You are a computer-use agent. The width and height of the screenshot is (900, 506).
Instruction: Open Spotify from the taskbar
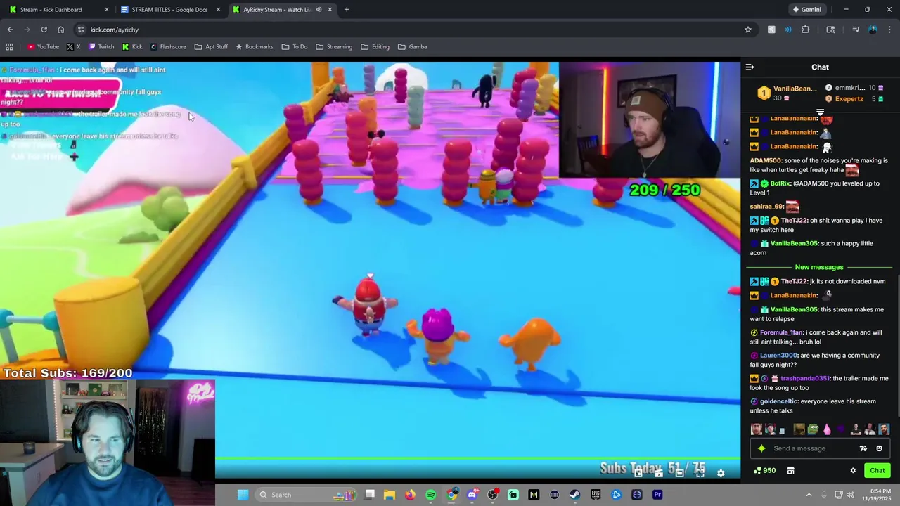[431, 495]
